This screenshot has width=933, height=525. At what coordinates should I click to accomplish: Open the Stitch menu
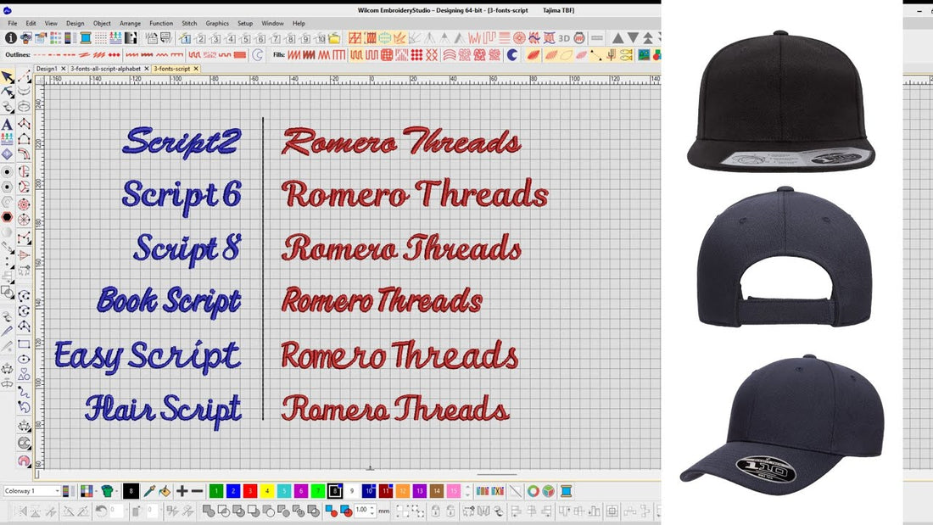(x=189, y=24)
